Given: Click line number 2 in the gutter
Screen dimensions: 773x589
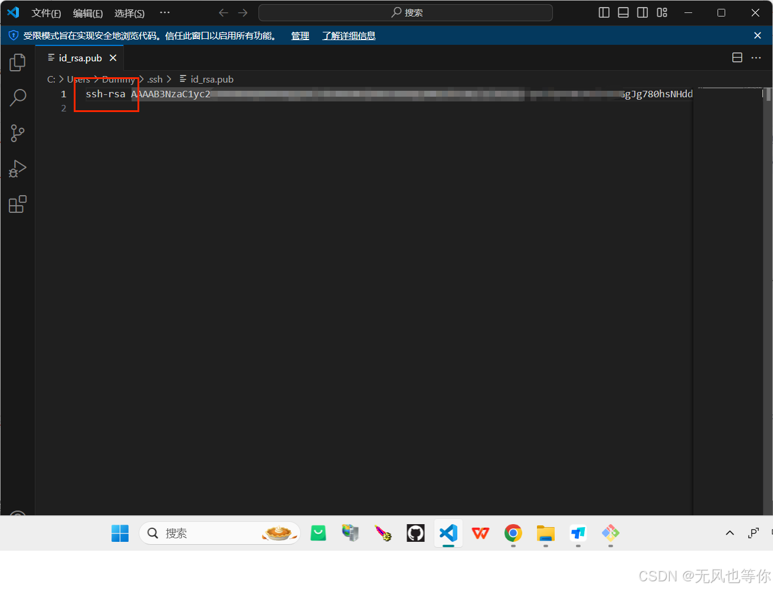Looking at the screenshot, I should click(x=64, y=108).
